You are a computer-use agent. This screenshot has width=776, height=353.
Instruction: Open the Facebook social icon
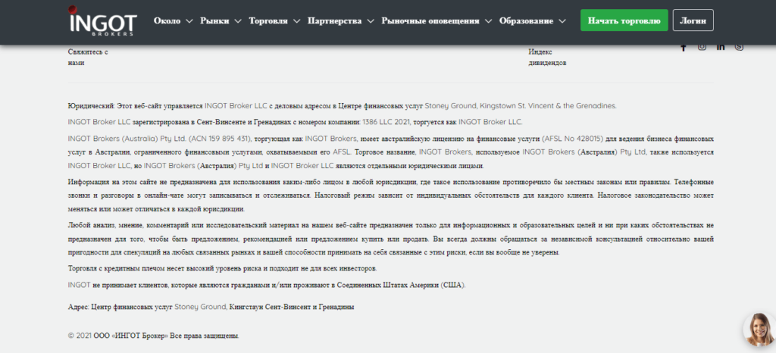pos(684,47)
